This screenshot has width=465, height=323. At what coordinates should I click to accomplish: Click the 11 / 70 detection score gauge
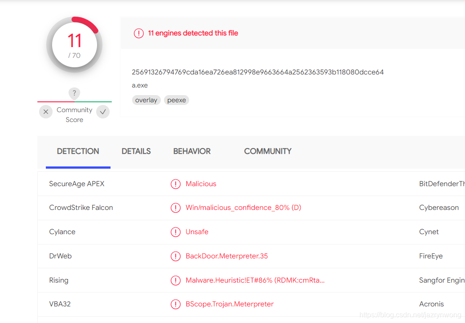coord(75,45)
